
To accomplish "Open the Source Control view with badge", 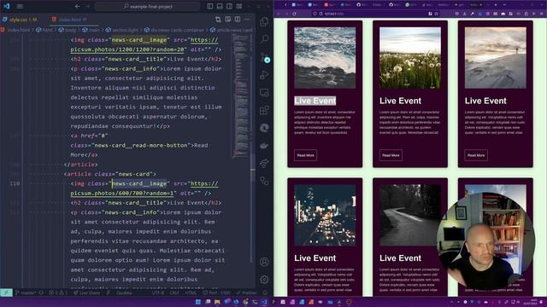I will pyautogui.click(x=264, y=57).
